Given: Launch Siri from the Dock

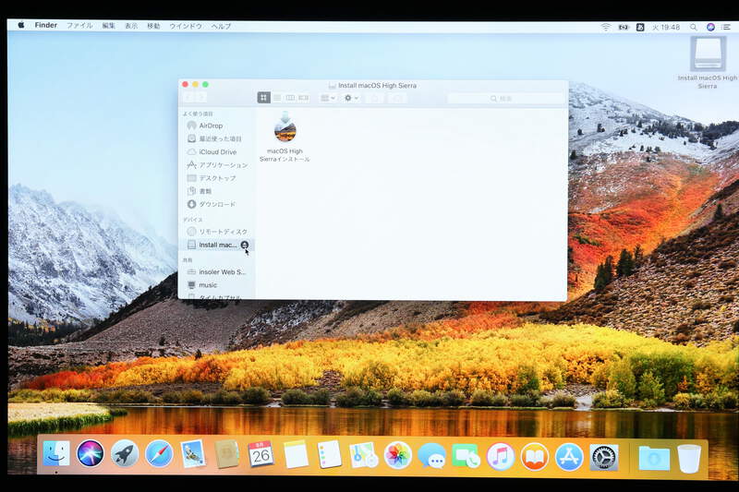Looking at the screenshot, I should (x=91, y=453).
